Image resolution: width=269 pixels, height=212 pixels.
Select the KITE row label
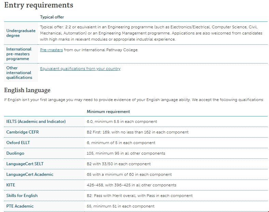pos(11,185)
